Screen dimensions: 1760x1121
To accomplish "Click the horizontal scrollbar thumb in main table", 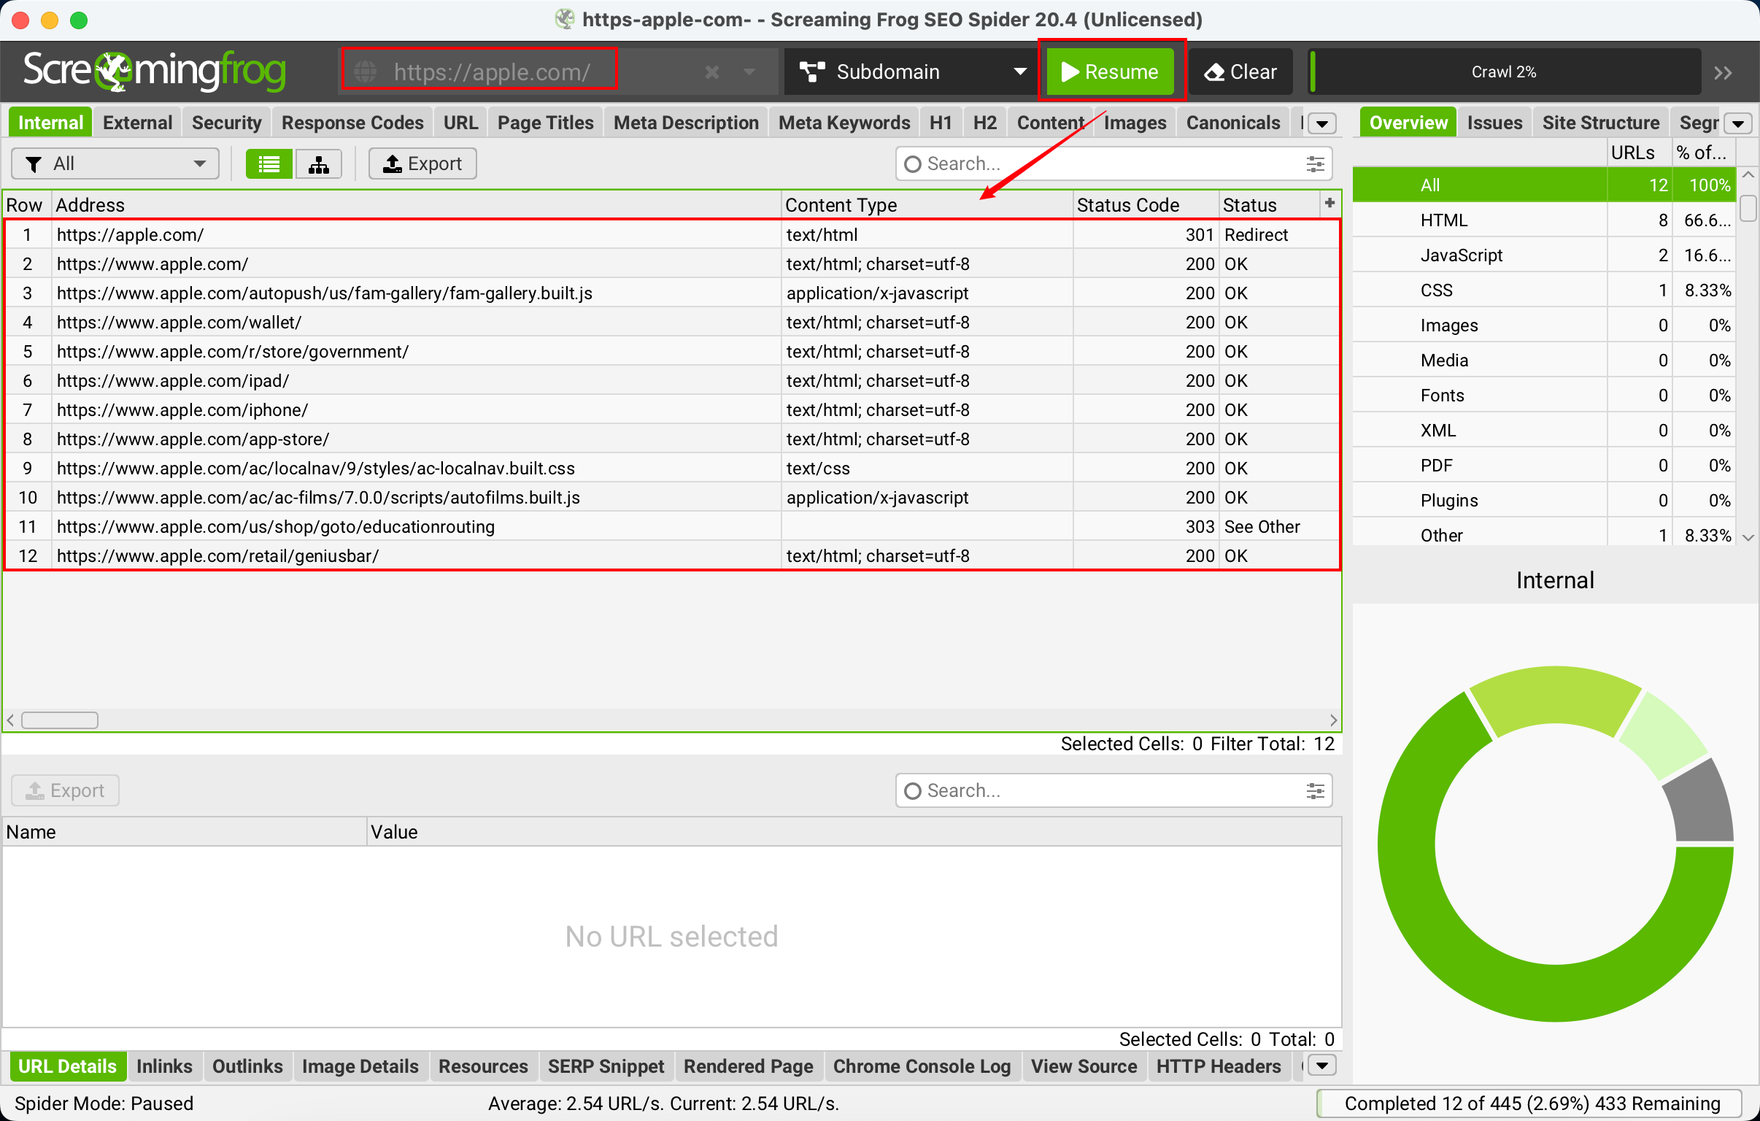I will pyautogui.click(x=60, y=720).
